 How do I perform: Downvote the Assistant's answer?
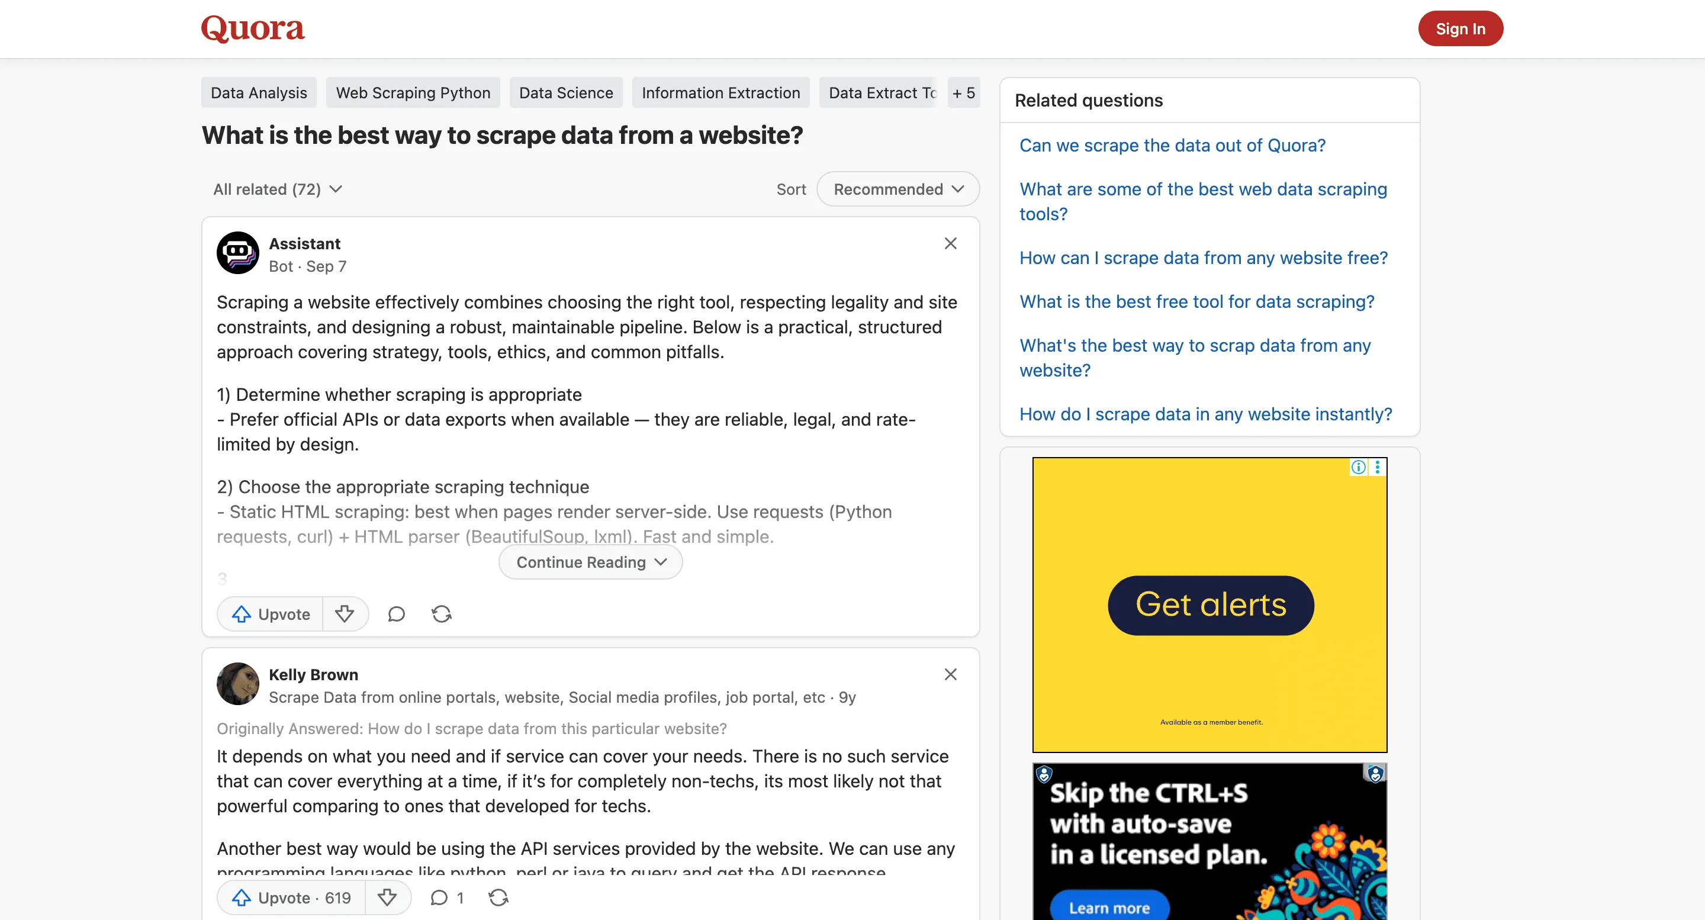[x=345, y=613]
